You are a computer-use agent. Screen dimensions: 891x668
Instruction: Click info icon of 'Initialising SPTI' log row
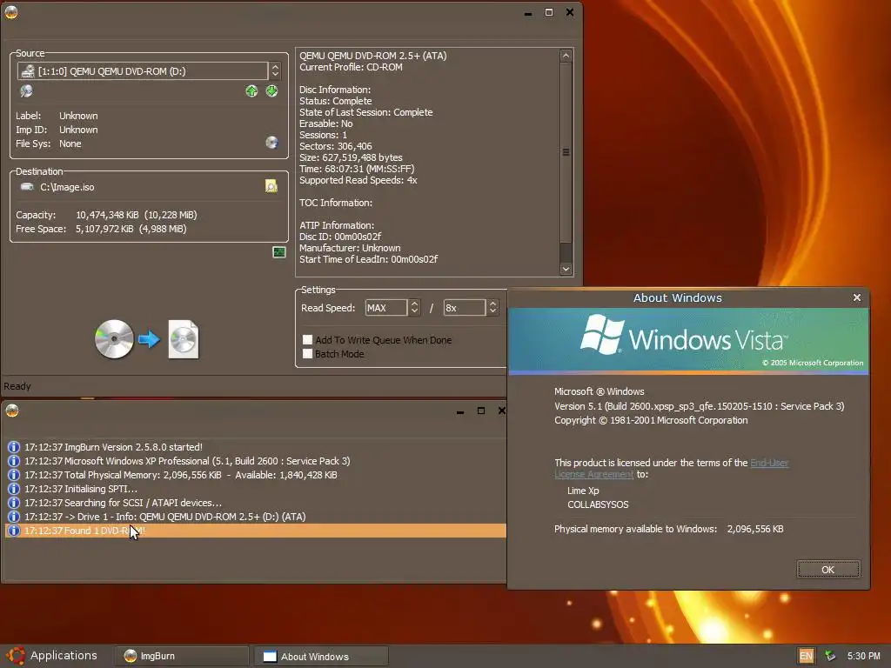(x=14, y=489)
